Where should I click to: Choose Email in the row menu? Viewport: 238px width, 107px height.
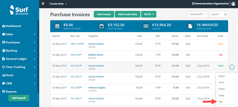click(x=222, y=89)
